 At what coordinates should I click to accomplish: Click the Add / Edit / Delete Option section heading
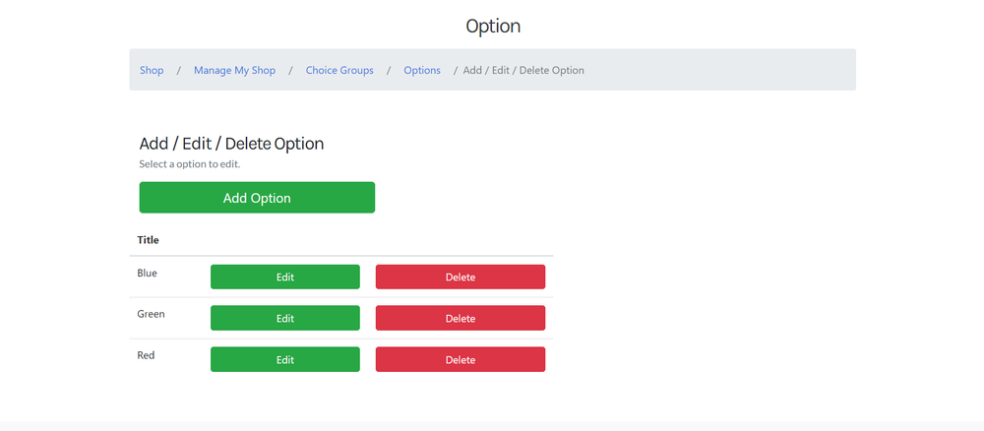(x=231, y=144)
